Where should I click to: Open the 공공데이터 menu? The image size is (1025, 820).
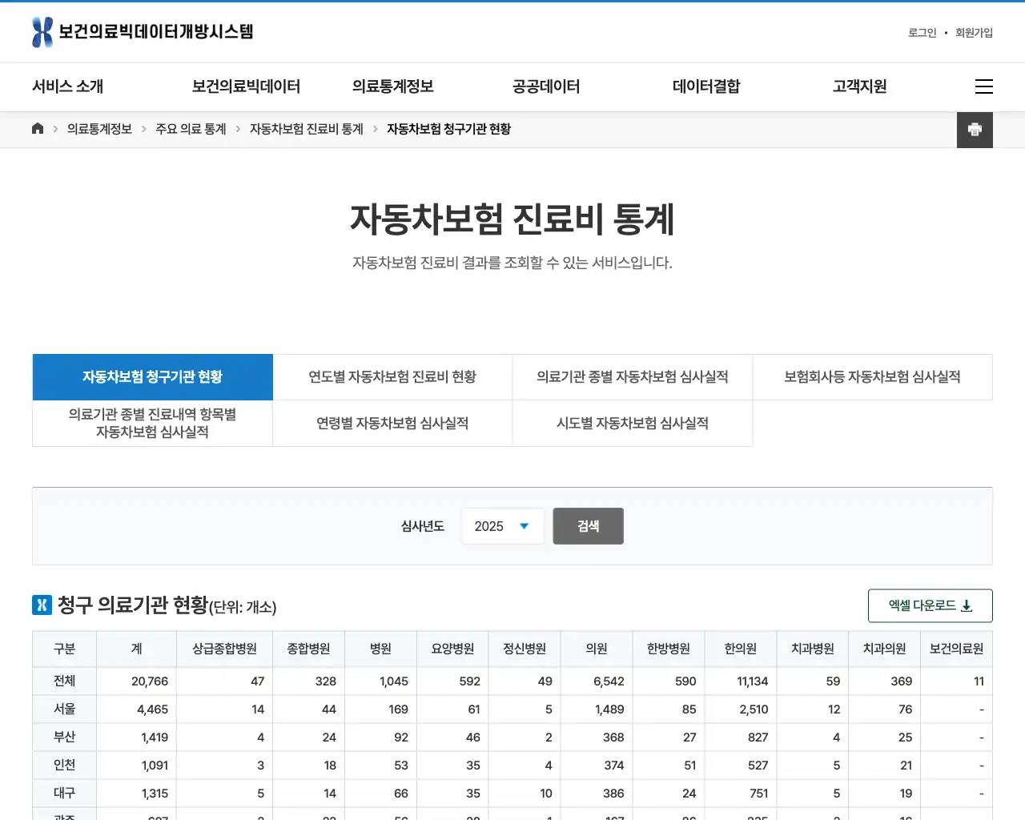546,86
